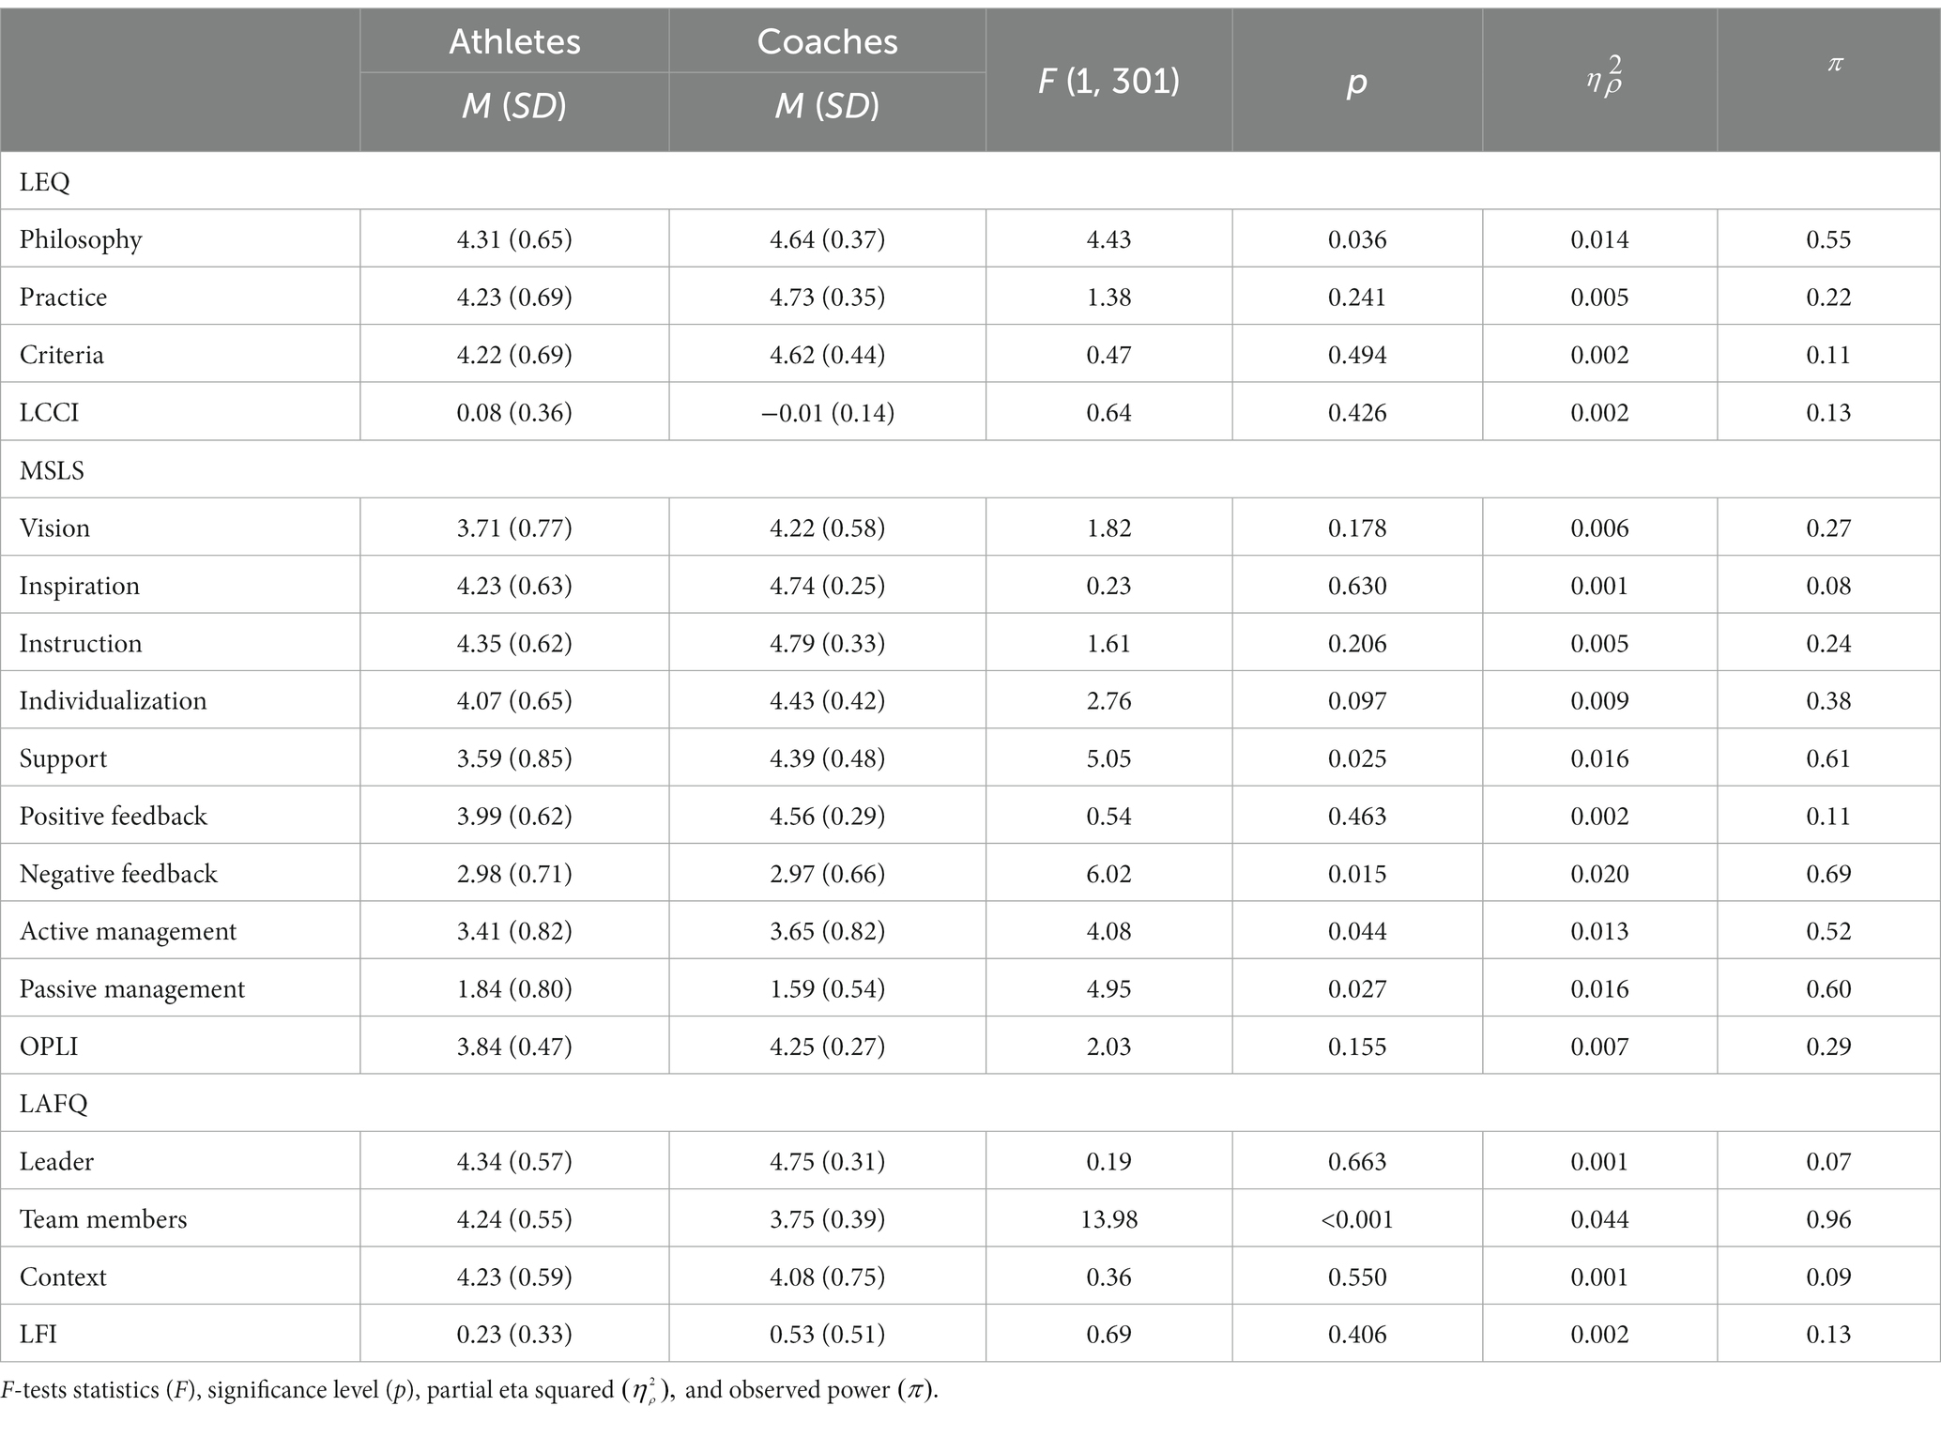Select F value 13.98 in Team members row
This screenshot has width=1941, height=1452.
point(1108,1219)
